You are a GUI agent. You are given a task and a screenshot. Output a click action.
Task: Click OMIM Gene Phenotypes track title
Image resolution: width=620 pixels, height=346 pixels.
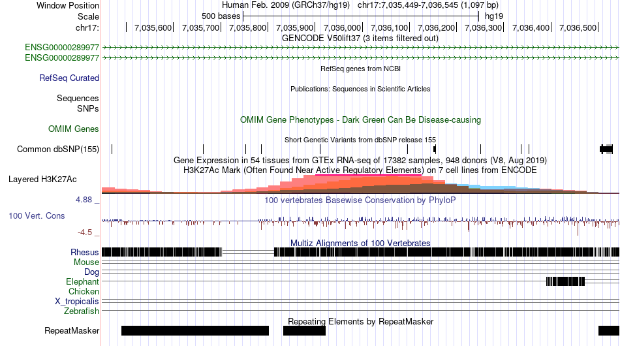point(360,120)
